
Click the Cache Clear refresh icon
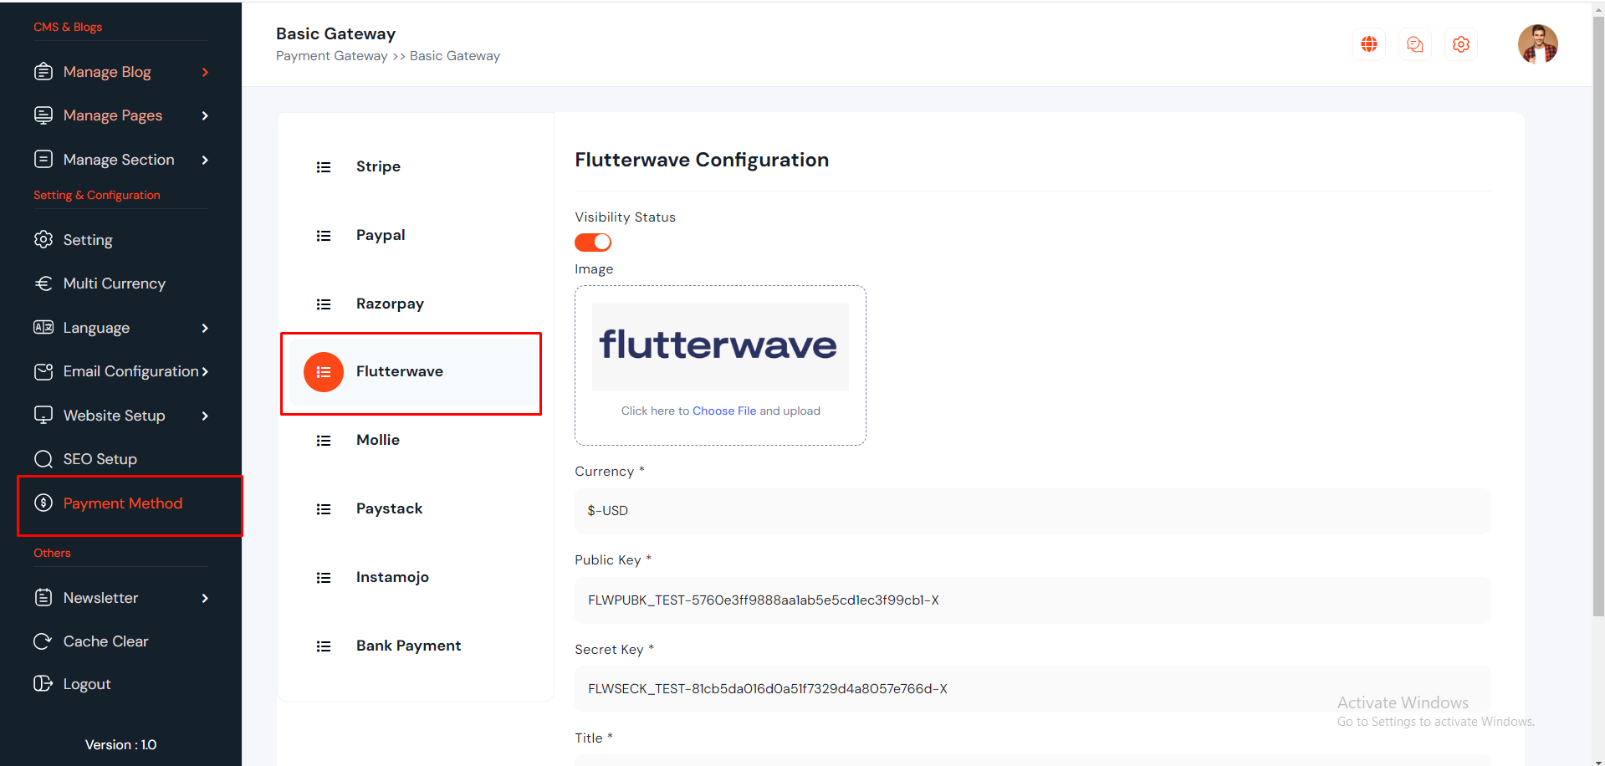click(43, 641)
